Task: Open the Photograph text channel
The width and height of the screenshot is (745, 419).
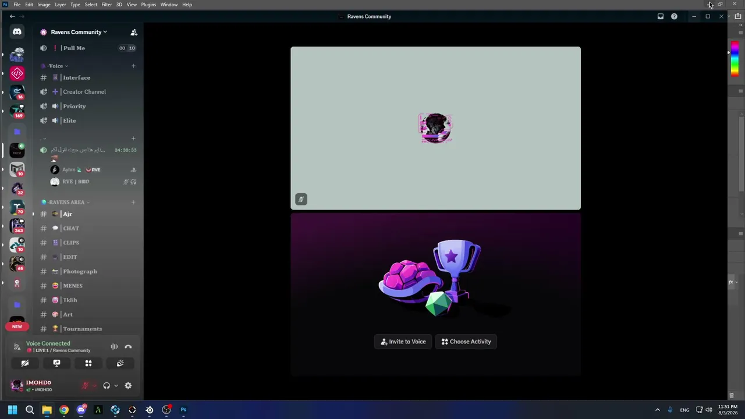Action: pyautogui.click(x=88, y=271)
